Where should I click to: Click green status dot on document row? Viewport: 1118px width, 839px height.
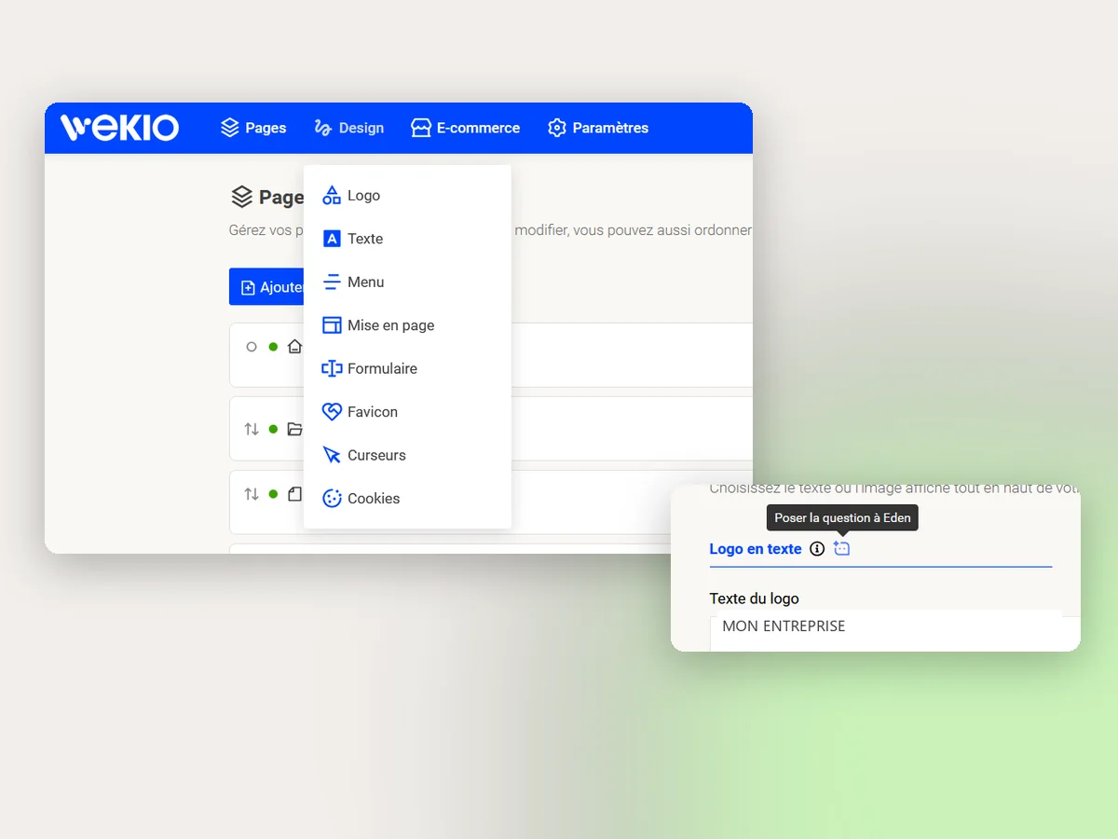pyautogui.click(x=273, y=494)
